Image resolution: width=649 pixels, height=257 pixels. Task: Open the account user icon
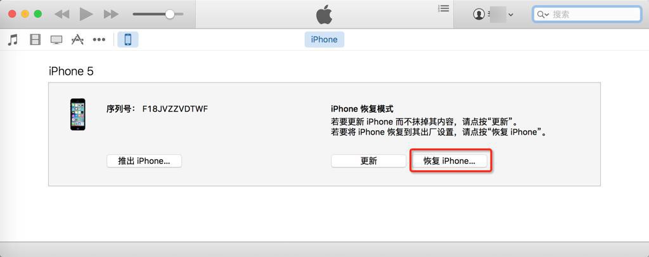click(479, 14)
